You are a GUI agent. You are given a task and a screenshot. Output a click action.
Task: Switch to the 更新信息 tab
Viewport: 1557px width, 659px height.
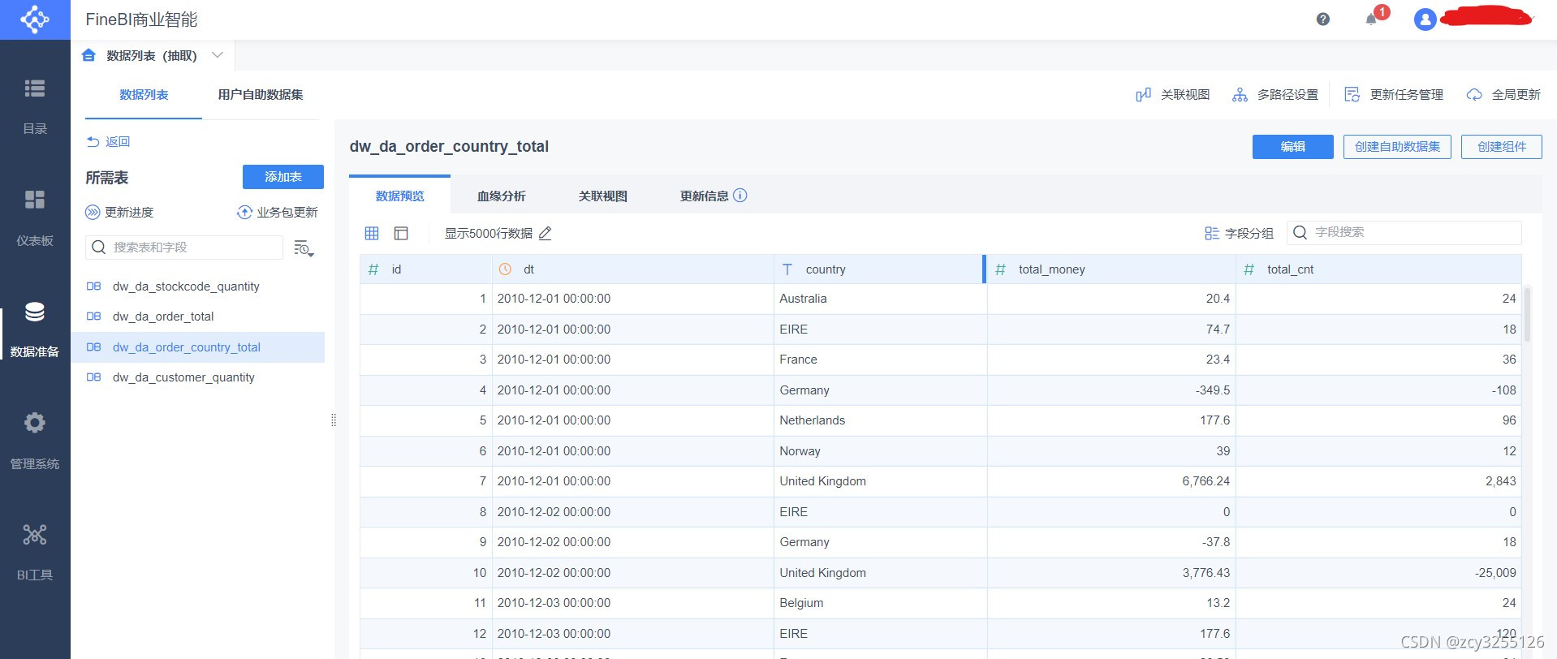click(x=705, y=196)
